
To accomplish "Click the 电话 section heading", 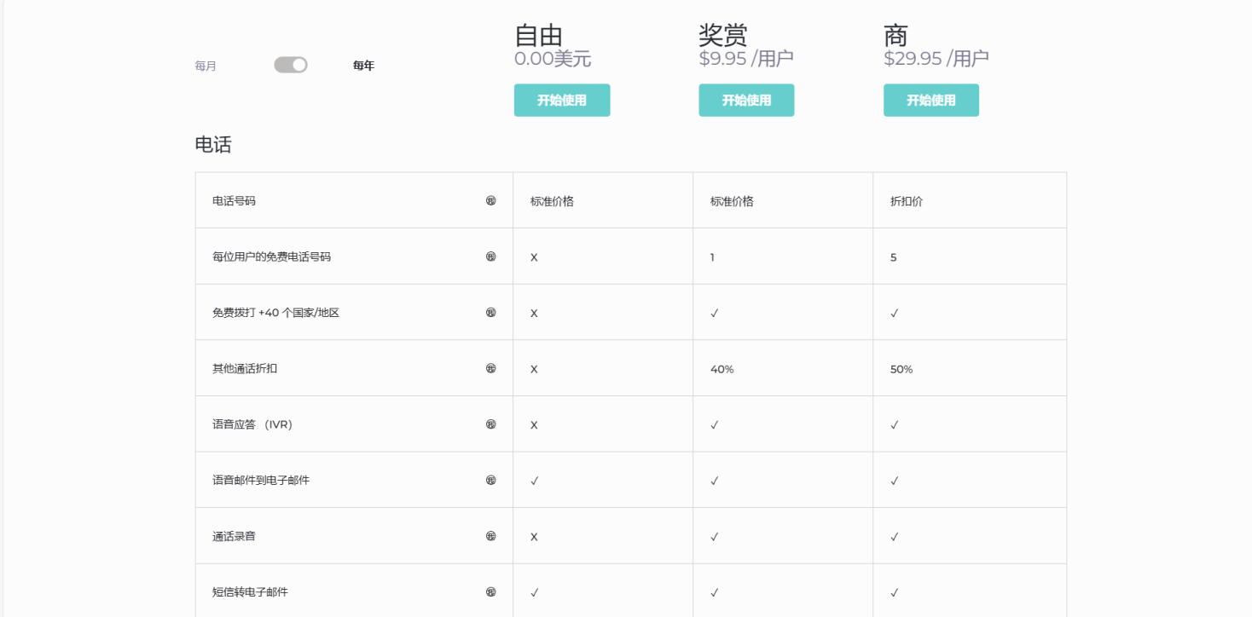I will [x=213, y=145].
